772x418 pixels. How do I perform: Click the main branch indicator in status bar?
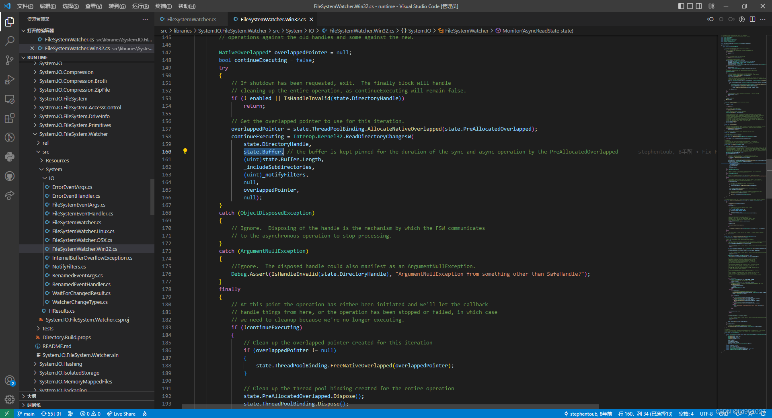[26, 414]
